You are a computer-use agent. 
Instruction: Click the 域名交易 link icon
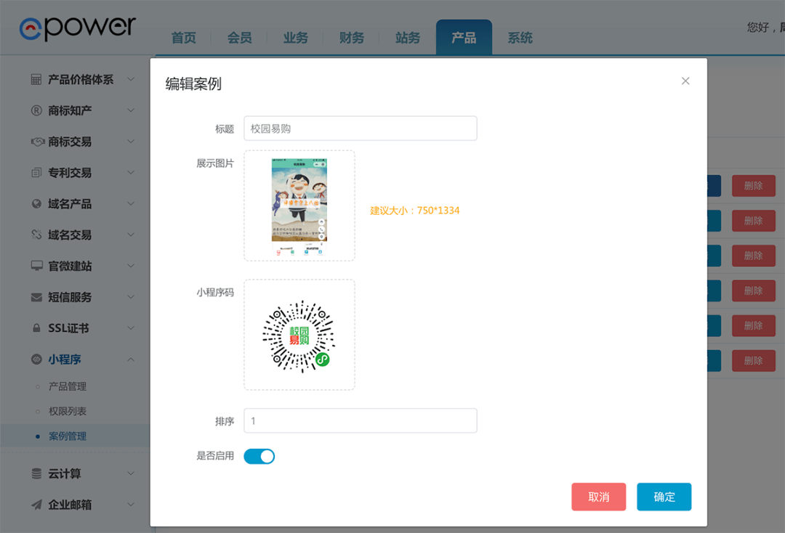click(36, 235)
